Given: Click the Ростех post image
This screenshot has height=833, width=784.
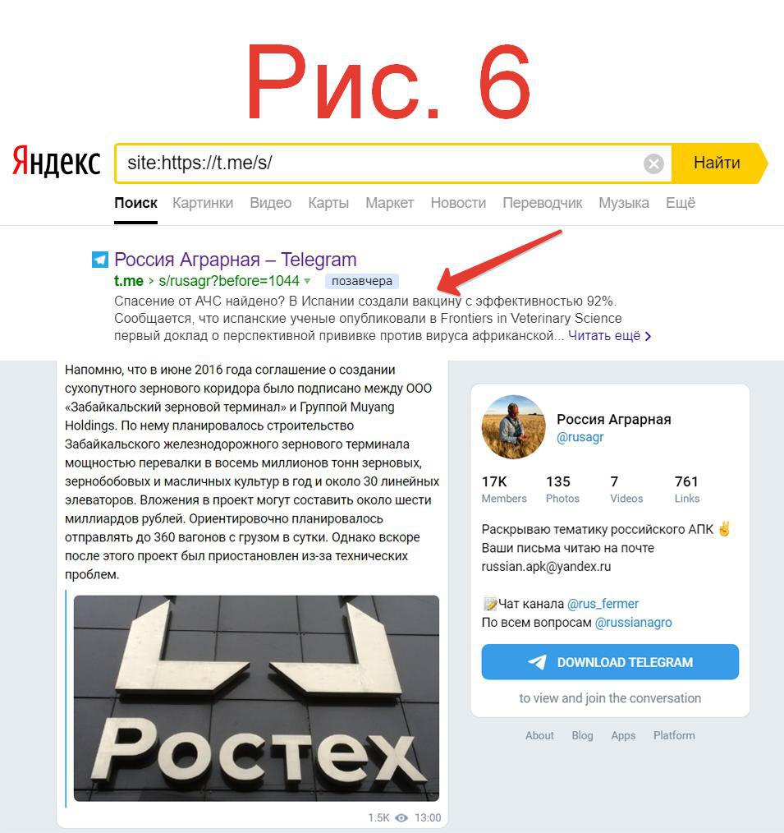Looking at the screenshot, I should pos(256,698).
